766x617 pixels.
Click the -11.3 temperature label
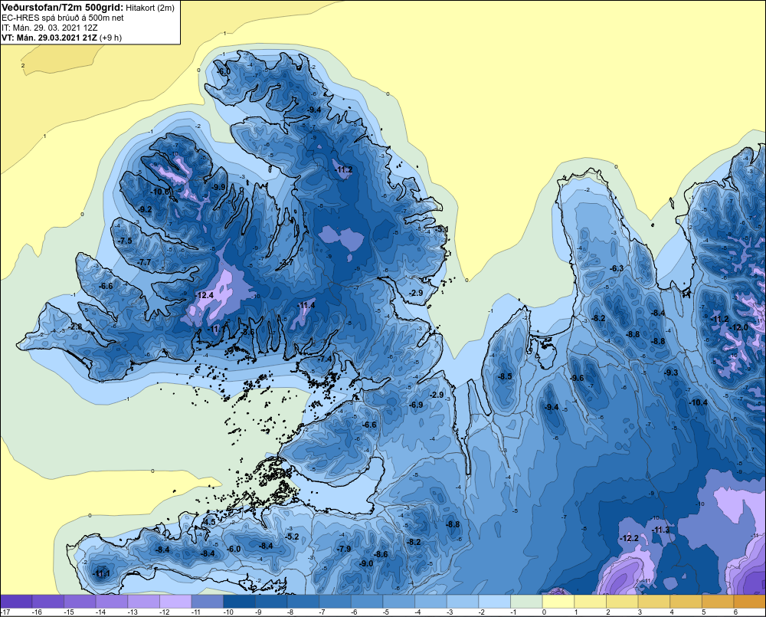coord(660,530)
